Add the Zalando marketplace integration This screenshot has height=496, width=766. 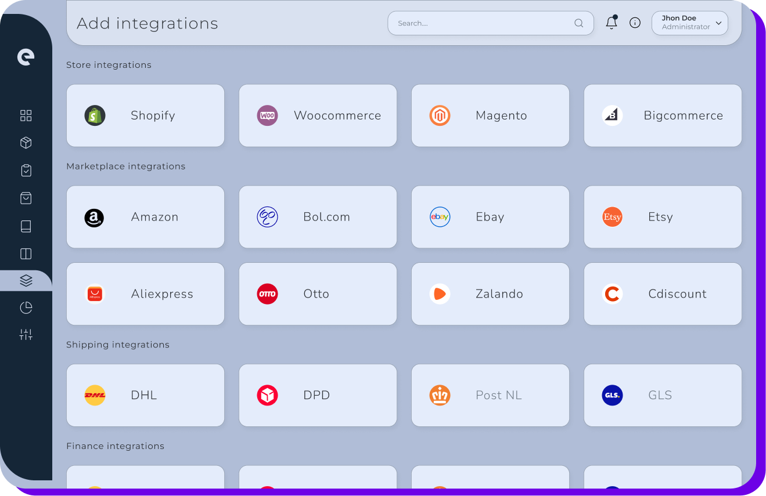[490, 294]
